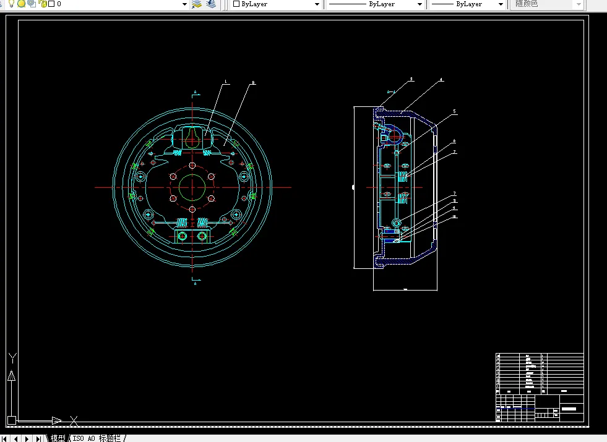Switch to the ISO A0 标题栏 tab

click(97, 438)
